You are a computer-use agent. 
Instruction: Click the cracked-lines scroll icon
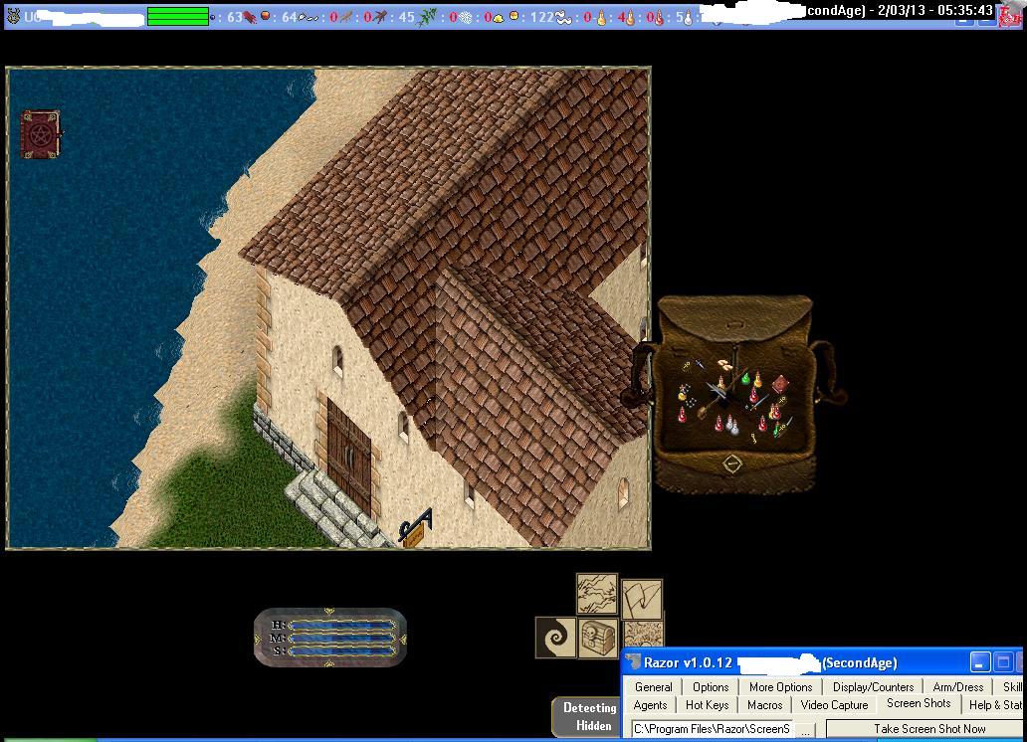pyautogui.click(x=597, y=594)
